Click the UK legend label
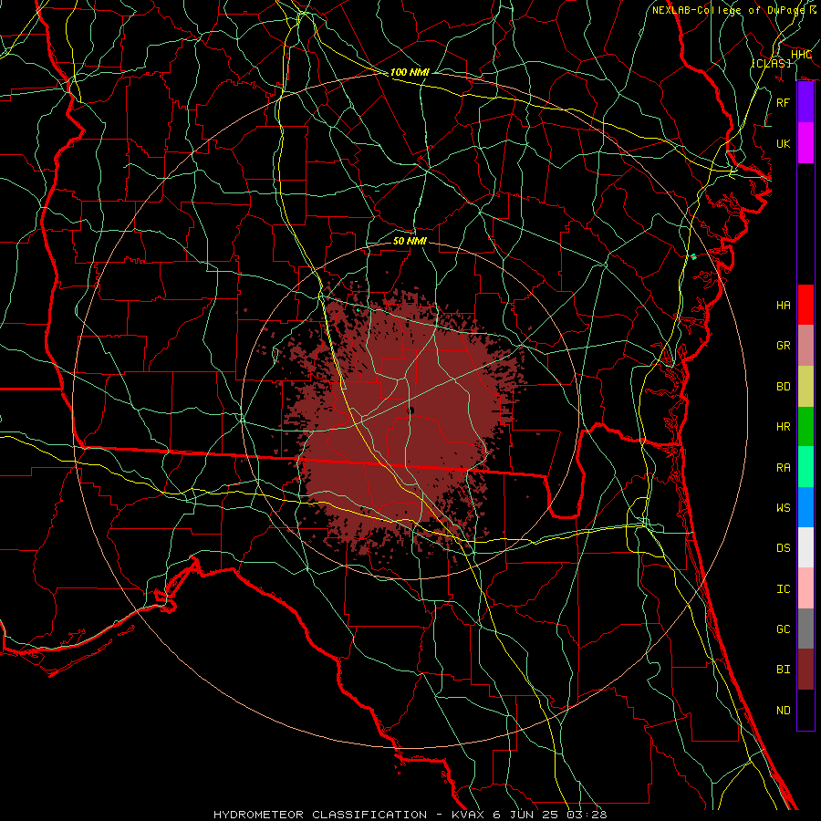This screenshot has width=821, height=821. click(x=784, y=143)
